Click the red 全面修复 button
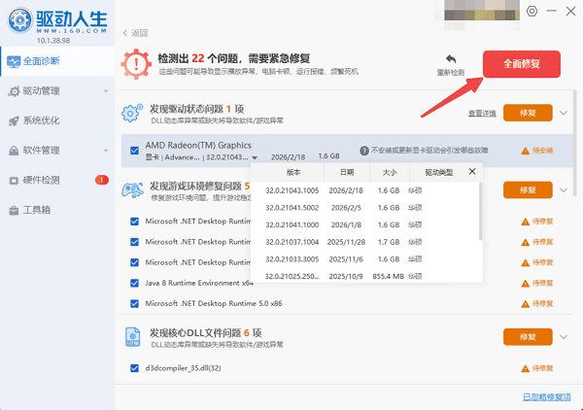Viewport: 583px width, 410px height. click(521, 64)
